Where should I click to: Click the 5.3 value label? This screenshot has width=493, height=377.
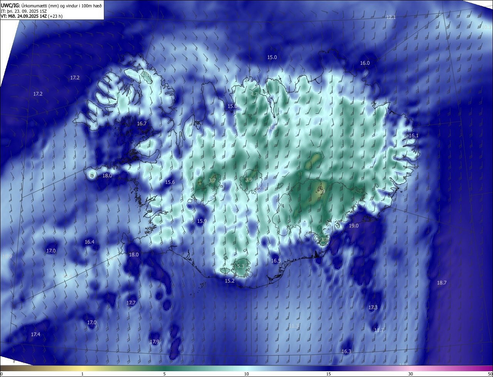[241, 266]
